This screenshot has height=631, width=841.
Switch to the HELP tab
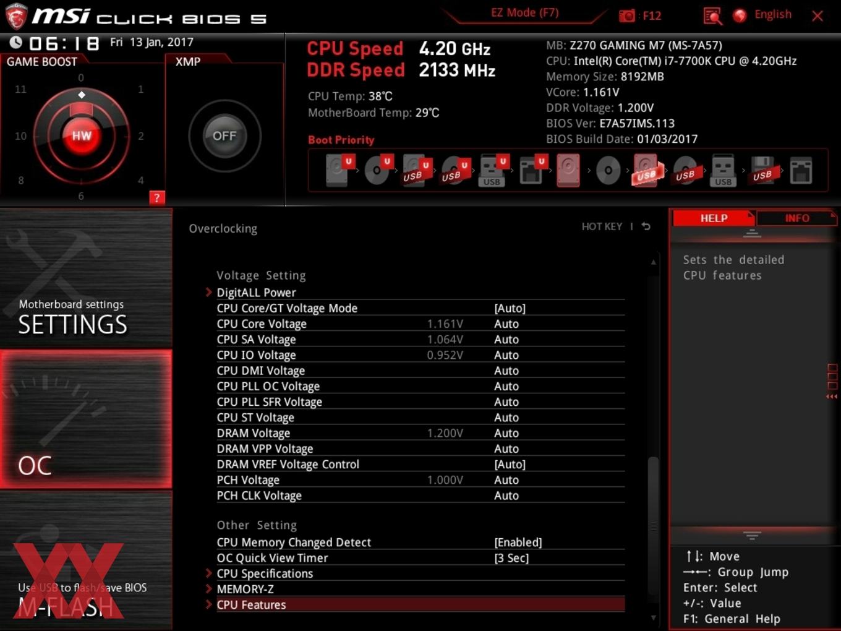(x=714, y=218)
